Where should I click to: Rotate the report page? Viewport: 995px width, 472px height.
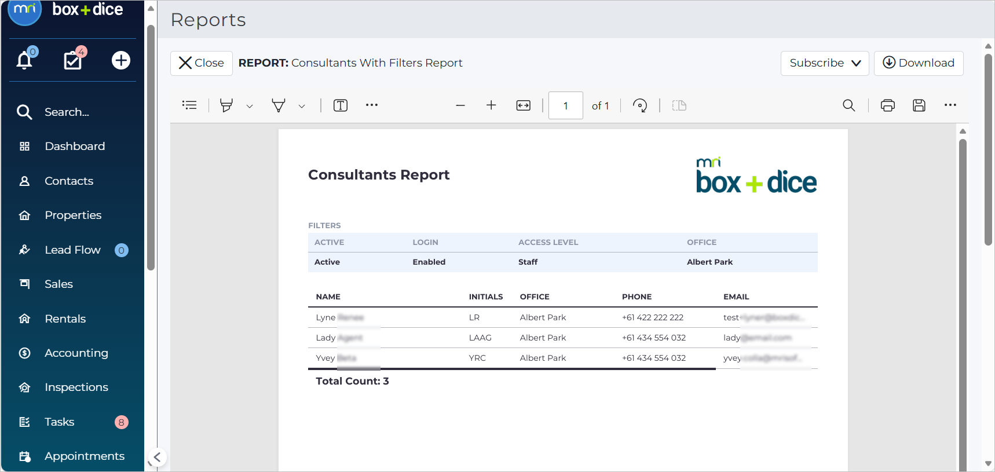(640, 105)
